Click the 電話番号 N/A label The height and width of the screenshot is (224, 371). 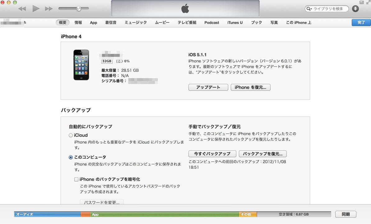pyautogui.click(x=115, y=75)
